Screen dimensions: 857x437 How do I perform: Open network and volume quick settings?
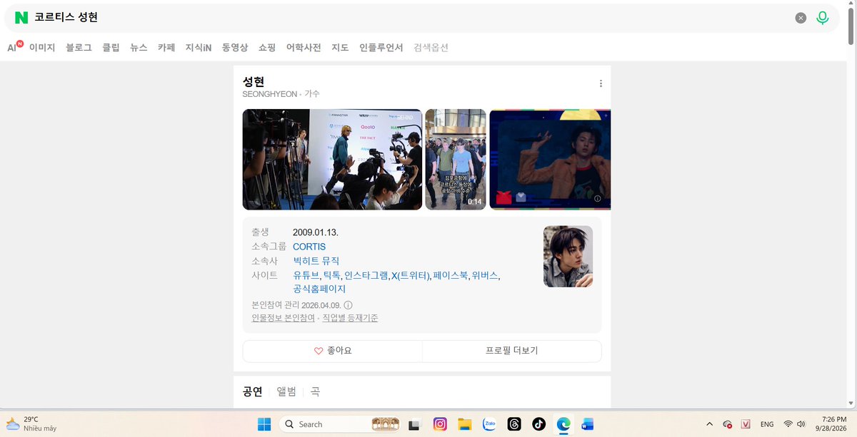[795, 424]
